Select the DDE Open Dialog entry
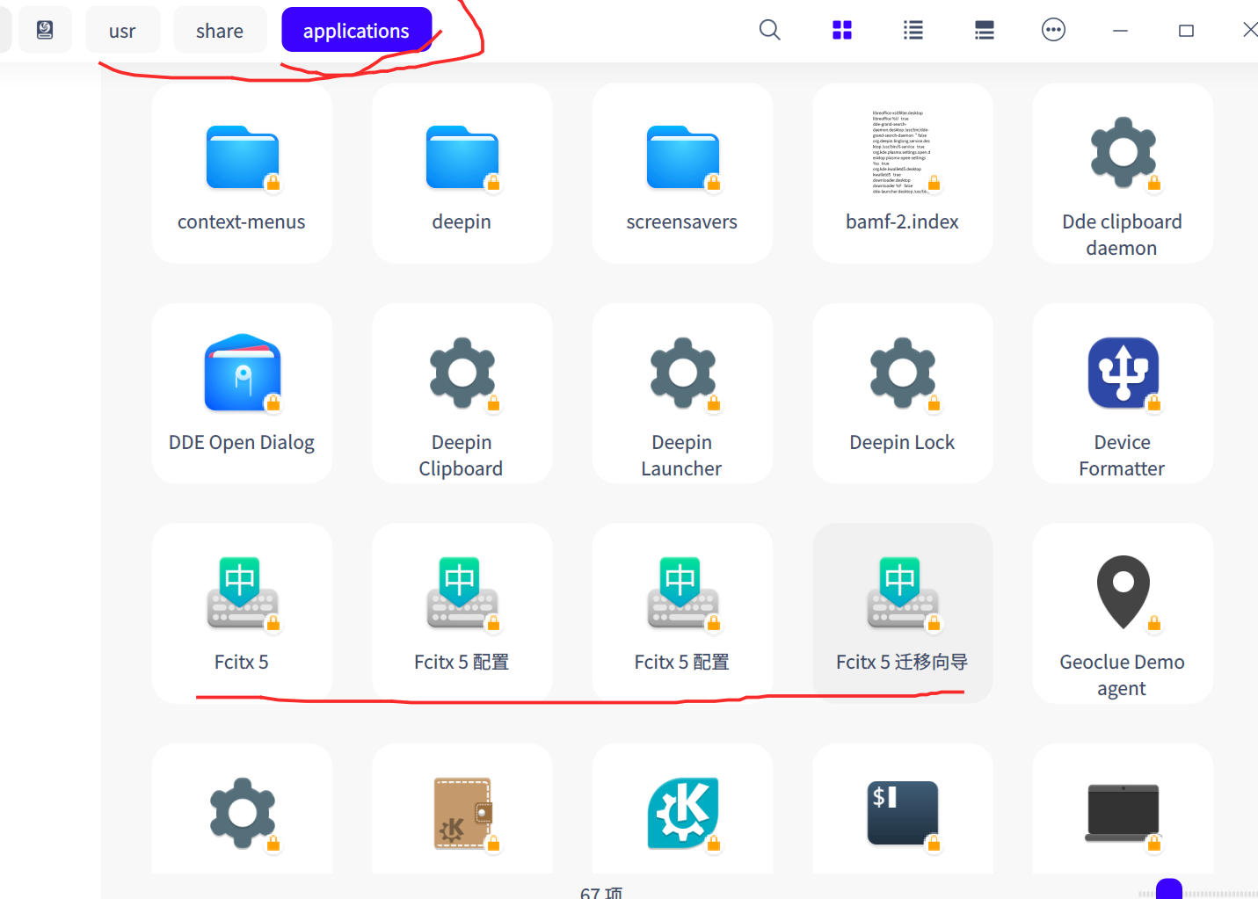This screenshot has width=1258, height=899. pyautogui.click(x=242, y=393)
